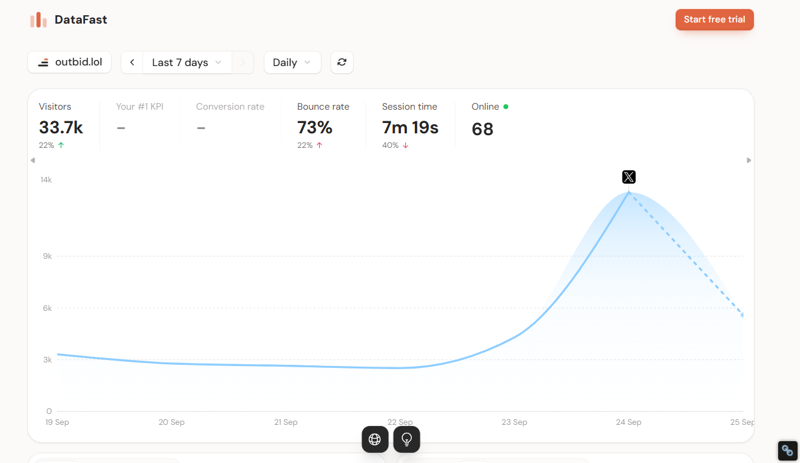This screenshot has width=800, height=463.
Task: Open the outbid.lol site selector
Action: [69, 62]
